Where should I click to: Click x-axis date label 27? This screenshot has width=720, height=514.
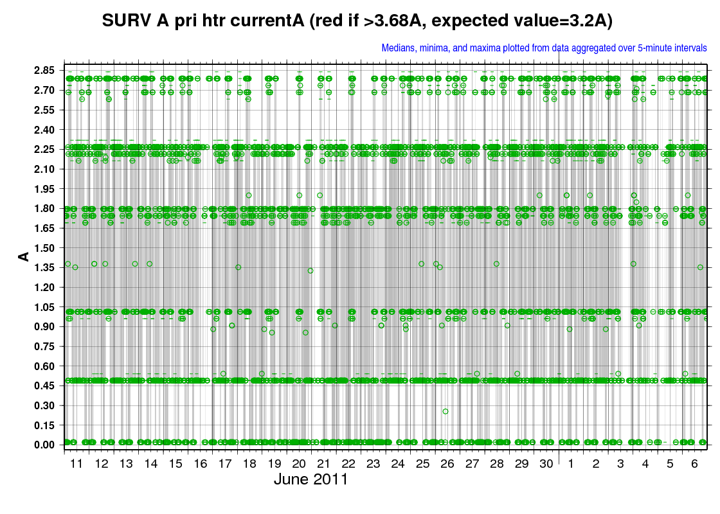[x=472, y=464]
